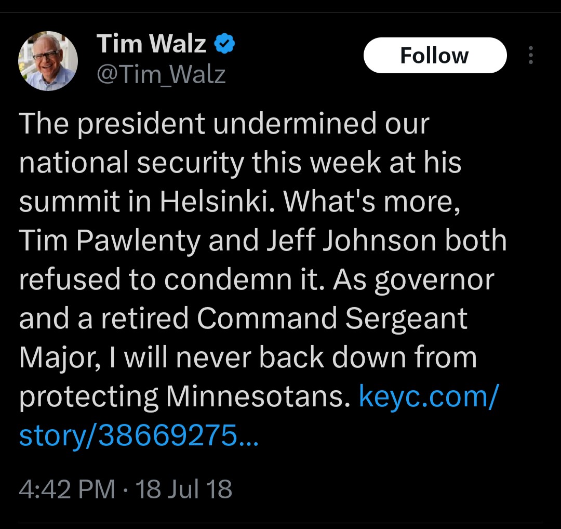The width and height of the screenshot is (561, 529).
Task: Click the name Tim Pawlenty in the tweet
Action: 109,241
